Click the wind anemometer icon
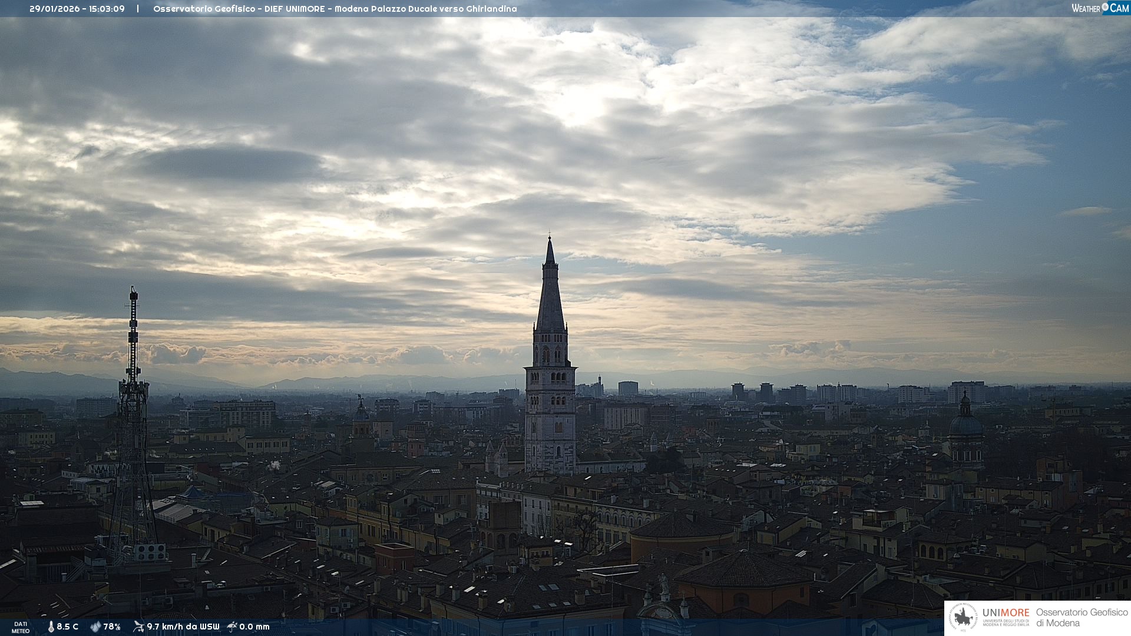 [x=138, y=627]
